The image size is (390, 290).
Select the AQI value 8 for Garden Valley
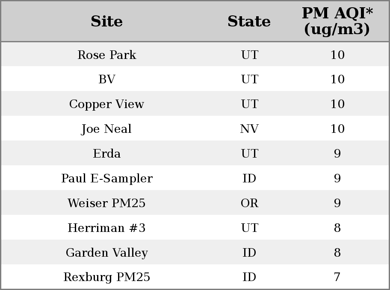(x=337, y=252)
